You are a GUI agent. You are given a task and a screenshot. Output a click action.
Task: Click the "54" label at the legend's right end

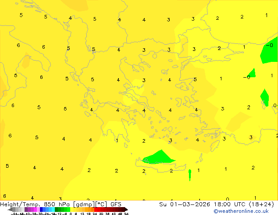pyautogui.click(x=126, y=214)
